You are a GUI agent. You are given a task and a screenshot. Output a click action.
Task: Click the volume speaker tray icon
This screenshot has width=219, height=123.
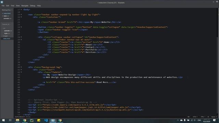[195, 120]
